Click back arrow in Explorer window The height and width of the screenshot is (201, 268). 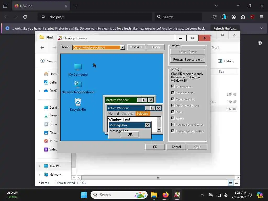[42, 48]
